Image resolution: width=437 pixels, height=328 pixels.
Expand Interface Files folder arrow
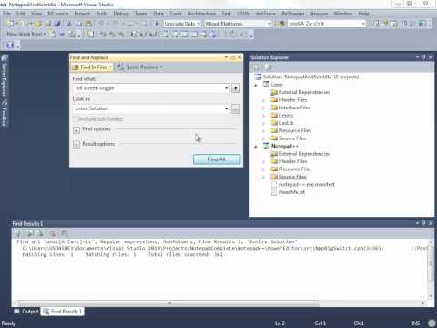coord(263,108)
